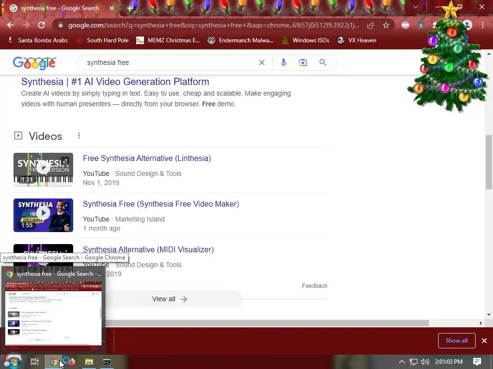Share this page via address bar icon

[x=371, y=25]
